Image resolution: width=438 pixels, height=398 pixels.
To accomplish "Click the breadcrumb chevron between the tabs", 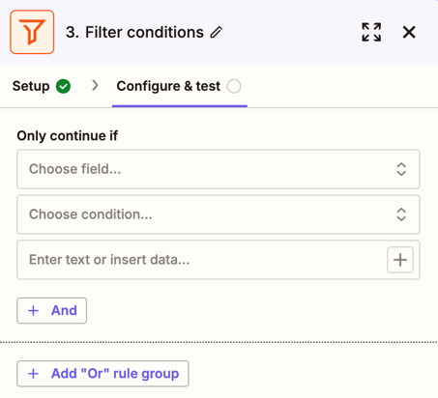I will (95, 86).
